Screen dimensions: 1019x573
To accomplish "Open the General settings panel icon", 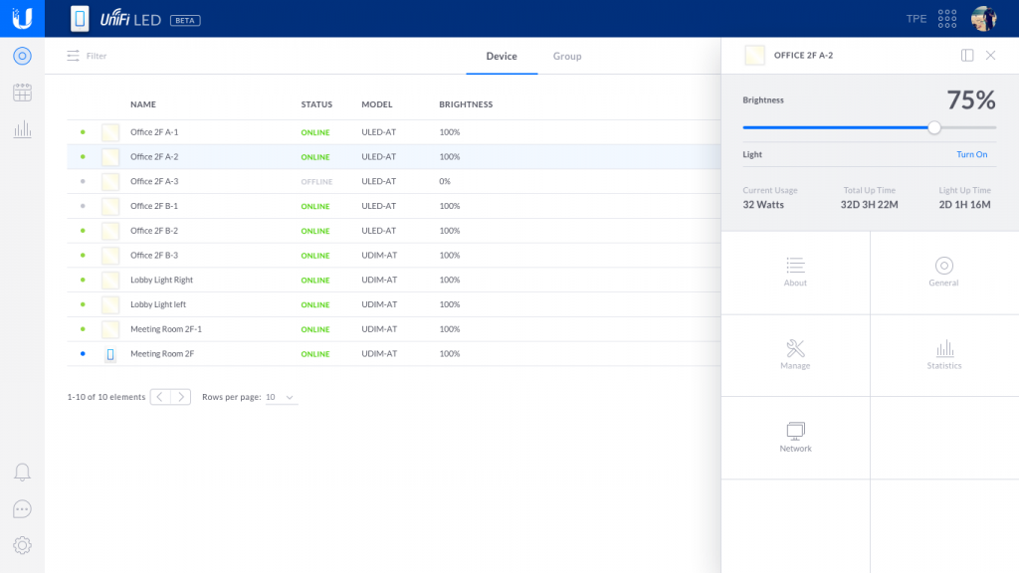I will [x=942, y=271].
